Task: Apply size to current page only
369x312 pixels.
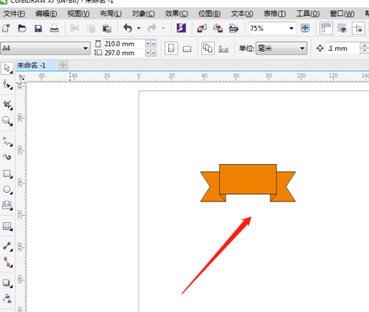Action: tap(224, 49)
